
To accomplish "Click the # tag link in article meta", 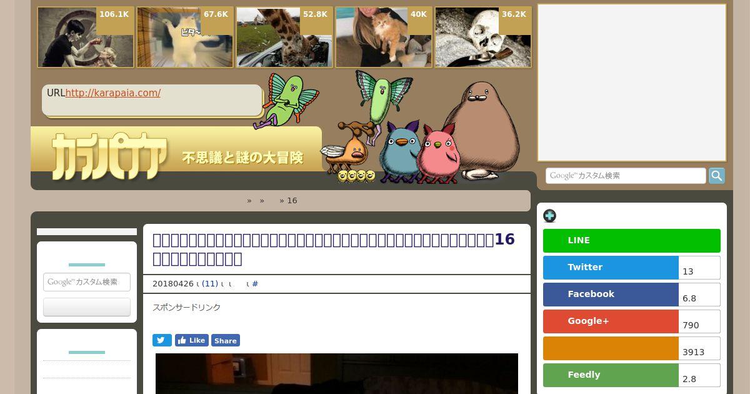I will click(255, 284).
